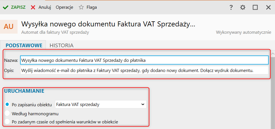Image resolution: width=275 pixels, height=129 pixels.
Task: Click the green ZAPISZ checkmark icon
Action: 5,7
